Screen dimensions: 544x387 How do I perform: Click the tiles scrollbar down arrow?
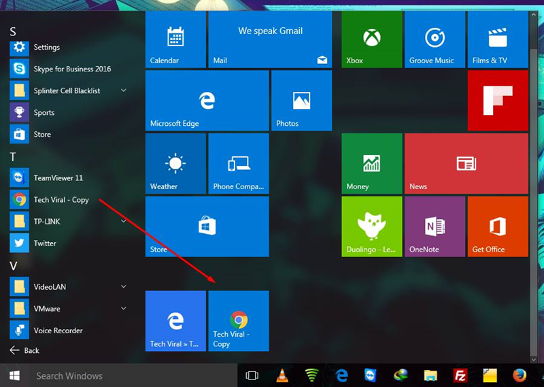pyautogui.click(x=534, y=360)
